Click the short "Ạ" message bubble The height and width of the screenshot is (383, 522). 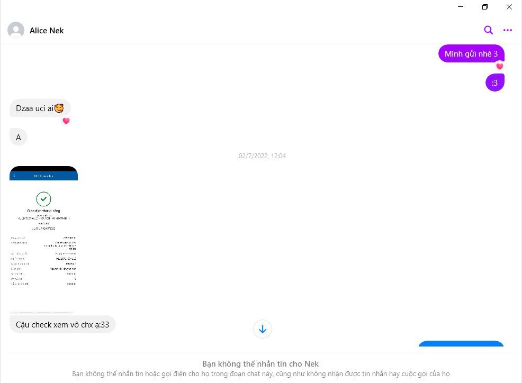(x=18, y=138)
